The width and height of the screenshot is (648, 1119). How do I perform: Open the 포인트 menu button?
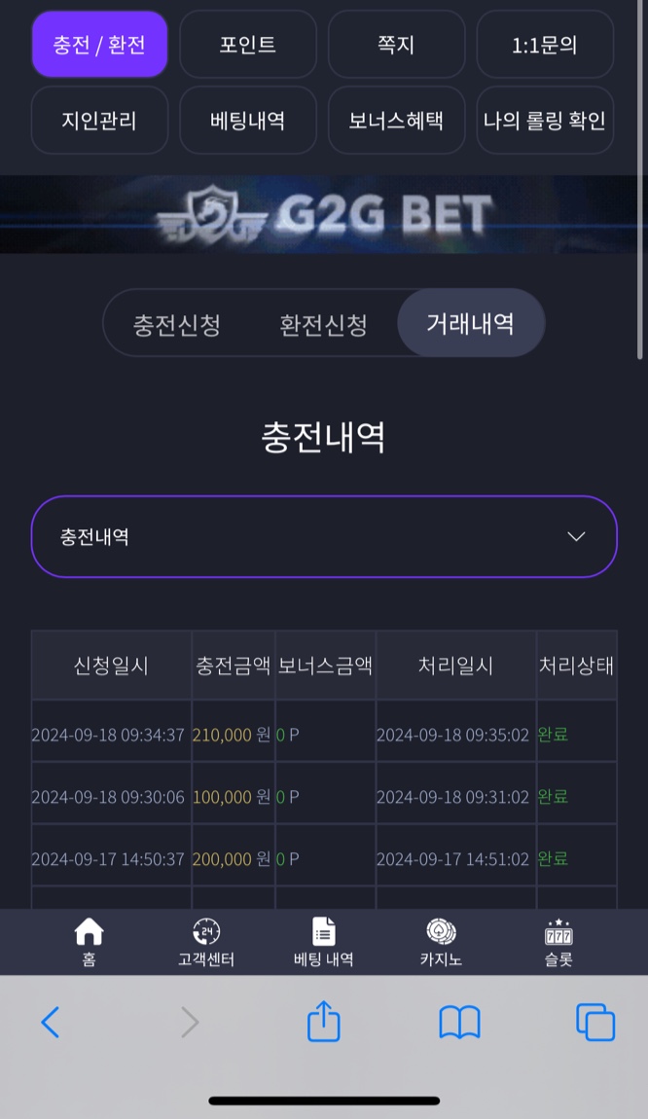coord(248,44)
